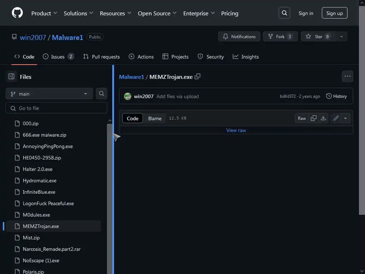
Task: Click Malware1 in the file path breadcrumb
Action: coord(132,77)
